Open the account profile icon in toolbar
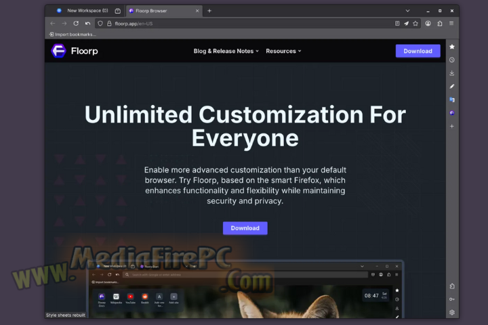Image resolution: width=488 pixels, height=325 pixels. pyautogui.click(x=428, y=23)
